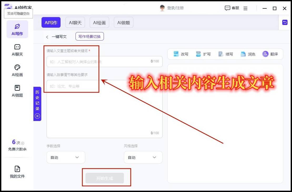Open AI做题 from the left sidebar
Viewport: 292px width, 192px height.
(x=17, y=91)
